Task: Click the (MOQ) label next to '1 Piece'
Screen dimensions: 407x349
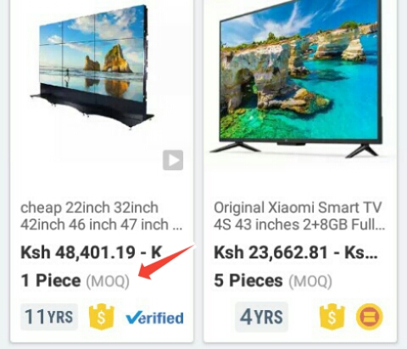Action: pyautogui.click(x=108, y=281)
